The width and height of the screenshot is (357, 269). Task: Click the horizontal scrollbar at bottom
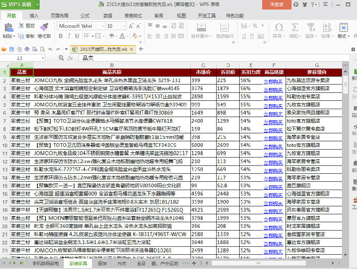(x=259, y=263)
